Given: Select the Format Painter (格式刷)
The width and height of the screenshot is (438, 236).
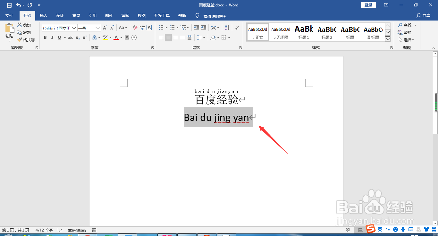Looking at the screenshot, I should (x=26, y=40).
